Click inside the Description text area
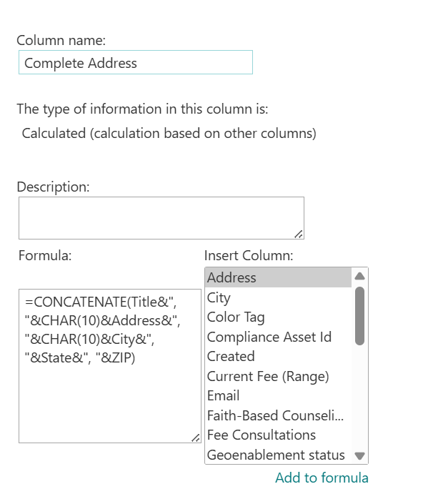The height and width of the screenshot is (484, 423). click(x=161, y=218)
